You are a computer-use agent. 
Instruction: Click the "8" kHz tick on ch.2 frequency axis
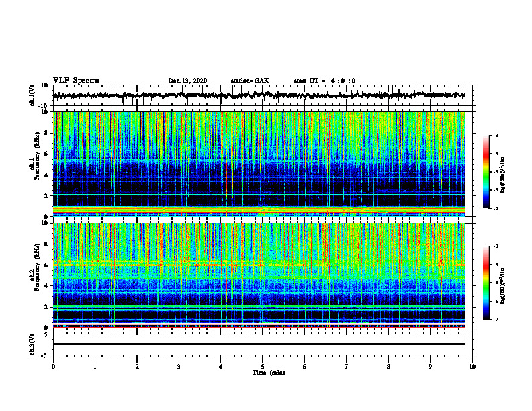(x=46, y=244)
